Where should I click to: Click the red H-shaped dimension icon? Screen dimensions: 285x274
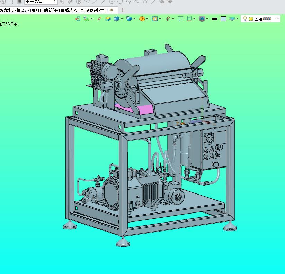pyautogui.click(x=189, y=19)
